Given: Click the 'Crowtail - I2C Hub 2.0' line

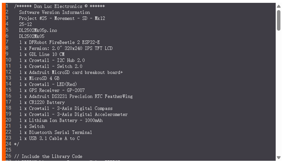Looking at the screenshot, I should (x=52, y=60).
